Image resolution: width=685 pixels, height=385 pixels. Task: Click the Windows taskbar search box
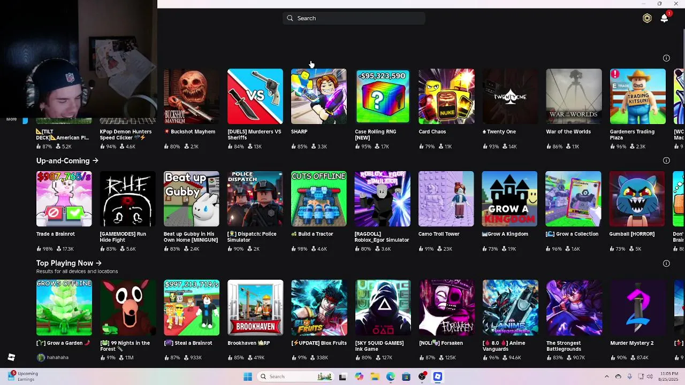tap(294, 376)
